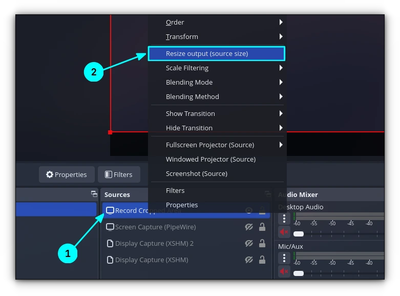Open Mic/Aux three-dot options menu
The height and width of the screenshot is (296, 400).
tap(284, 258)
